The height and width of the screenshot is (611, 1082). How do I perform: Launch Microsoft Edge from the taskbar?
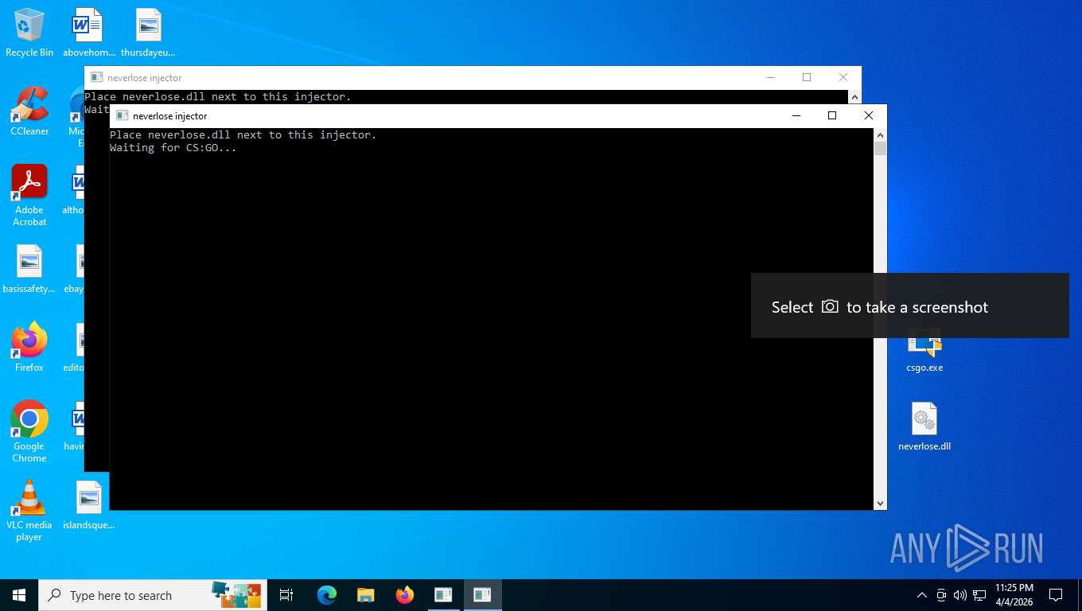point(327,595)
